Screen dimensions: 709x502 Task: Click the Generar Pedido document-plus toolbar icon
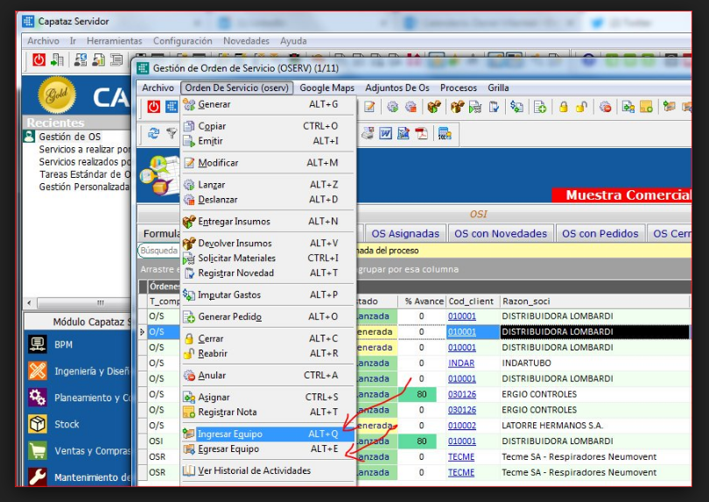[x=540, y=107]
